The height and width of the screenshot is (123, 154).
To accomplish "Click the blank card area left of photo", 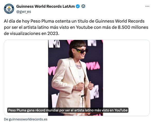I will click(26, 74).
